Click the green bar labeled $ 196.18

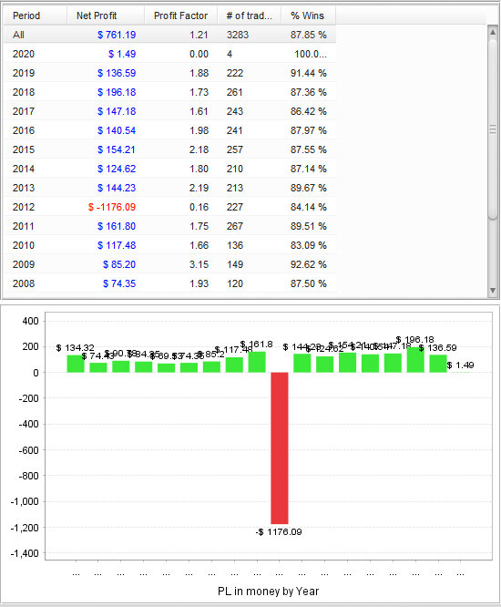click(x=415, y=360)
